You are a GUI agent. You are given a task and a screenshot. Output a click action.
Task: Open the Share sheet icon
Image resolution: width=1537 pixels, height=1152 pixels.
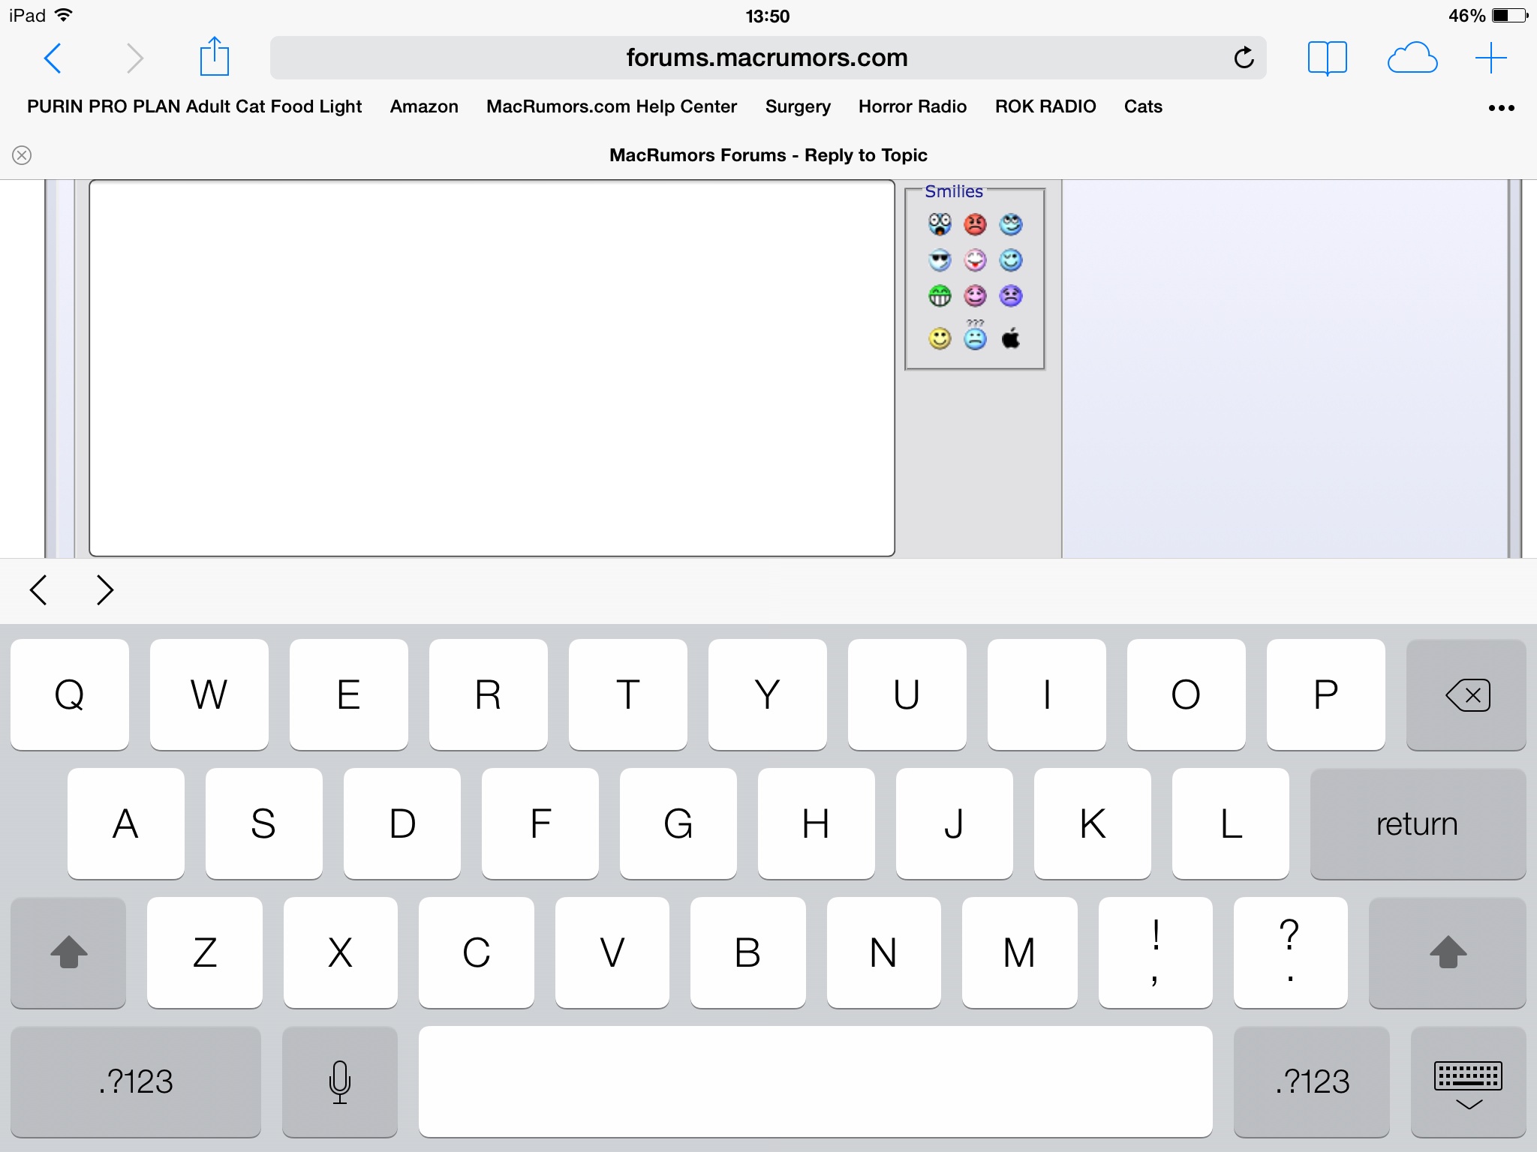(214, 56)
